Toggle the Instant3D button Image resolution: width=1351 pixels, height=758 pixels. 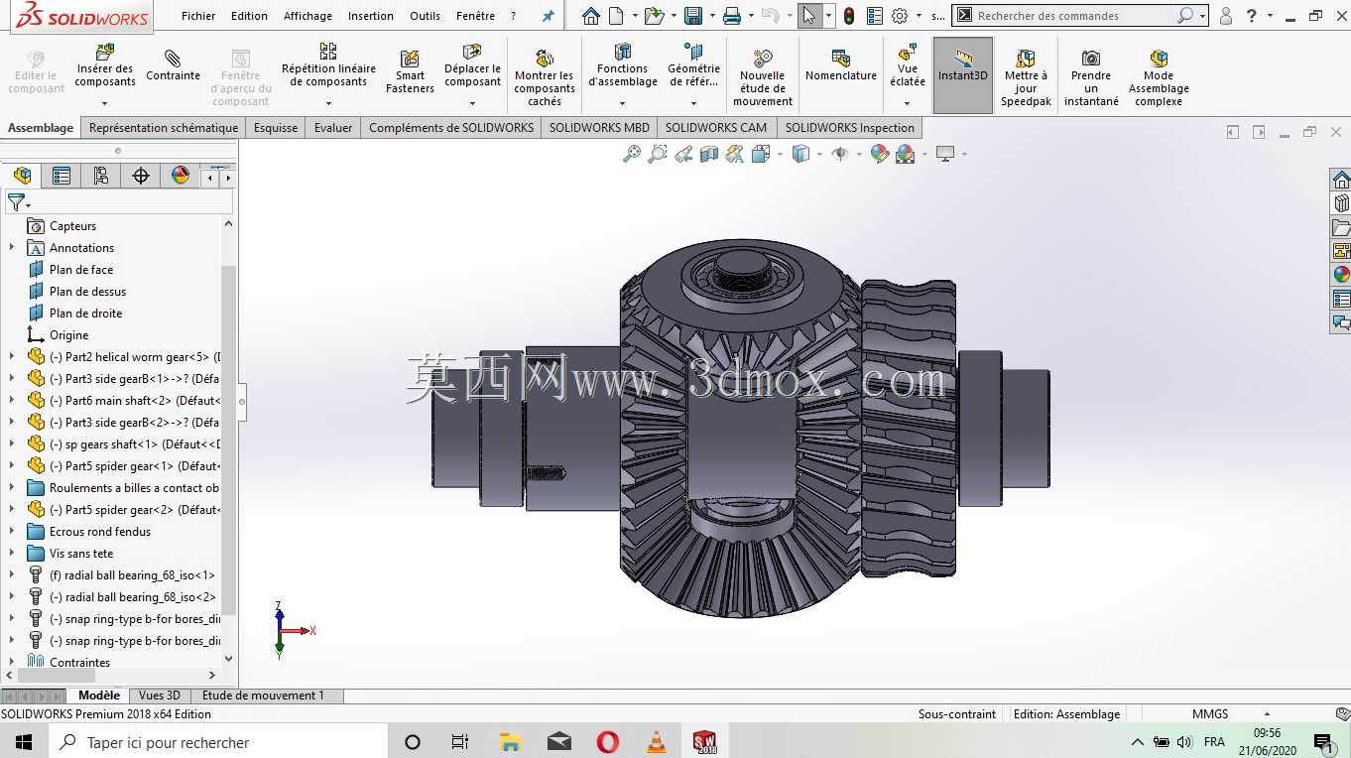963,75
